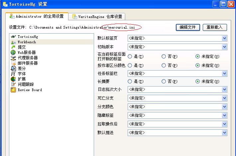Image resolution: width=236 pixels, height=156 pixels.
Task: Open 扩展 settings category
Action: 52,79
